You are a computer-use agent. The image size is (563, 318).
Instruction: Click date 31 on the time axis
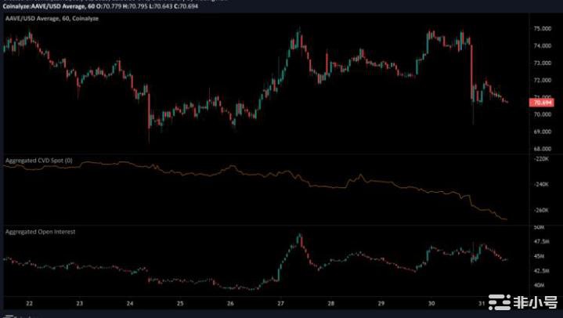point(482,304)
